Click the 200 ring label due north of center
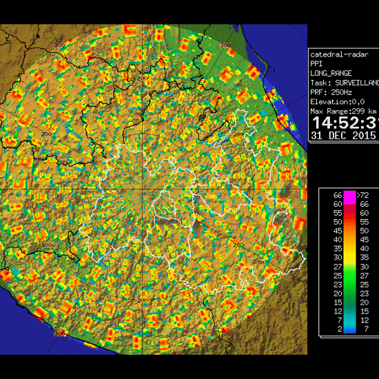This screenshot has height=379, width=379. tap(142, 79)
